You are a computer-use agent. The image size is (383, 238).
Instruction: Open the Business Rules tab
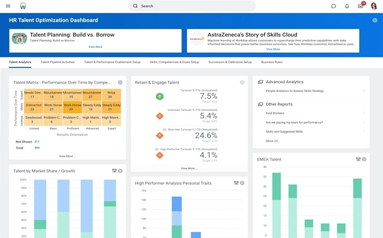tap(271, 62)
